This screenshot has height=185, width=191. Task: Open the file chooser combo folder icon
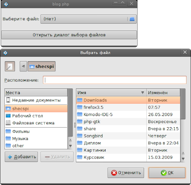pyautogui.click(x=132, y=19)
